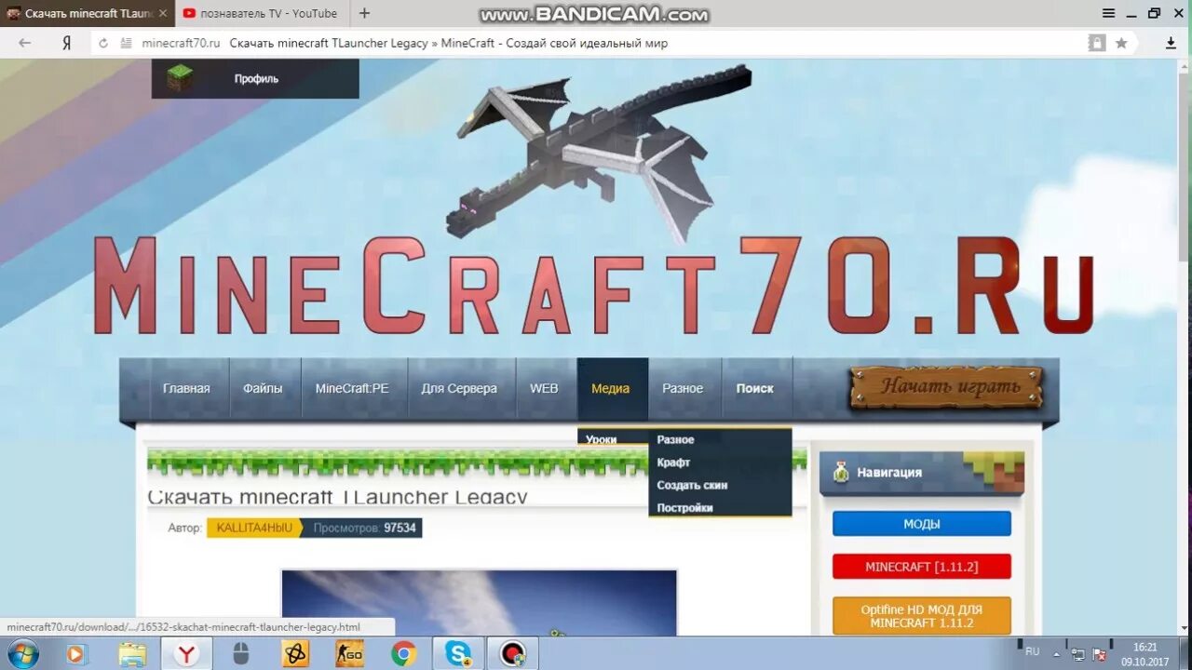Viewport: 1192px width, 670px height.
Task: Open author KALLITA4HbIU profile link
Action: point(254,528)
